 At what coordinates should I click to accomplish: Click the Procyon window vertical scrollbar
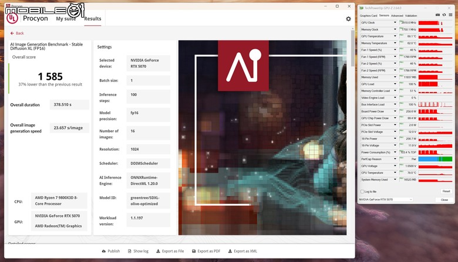click(x=352, y=48)
